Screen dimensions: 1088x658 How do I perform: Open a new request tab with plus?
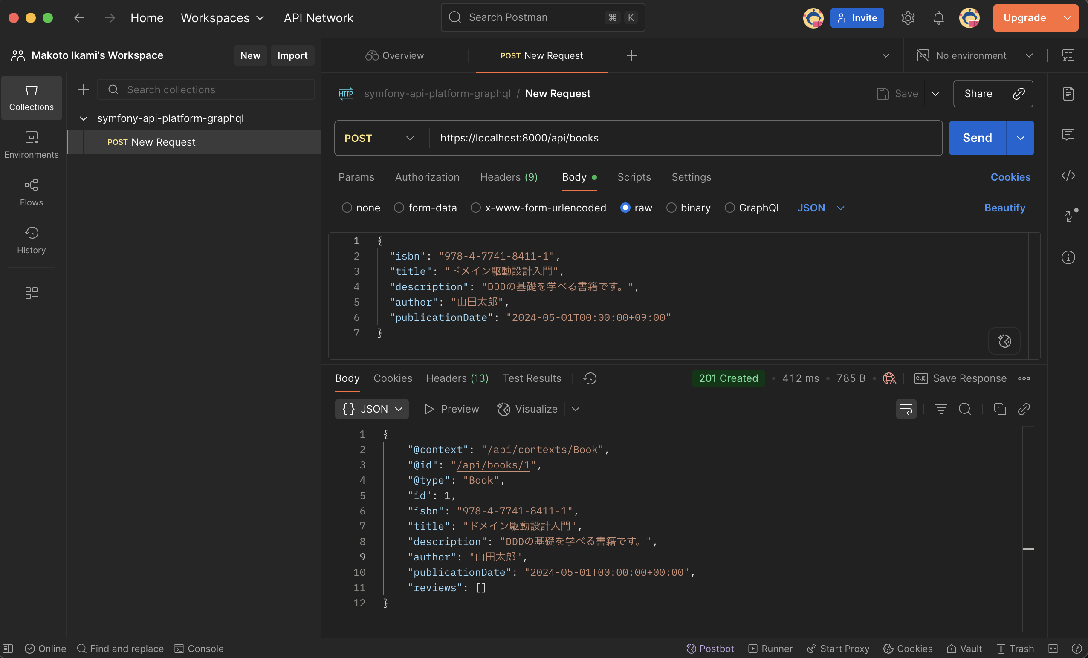632,55
